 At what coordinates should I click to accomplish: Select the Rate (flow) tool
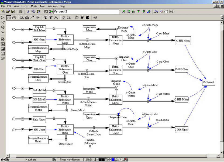38,18
